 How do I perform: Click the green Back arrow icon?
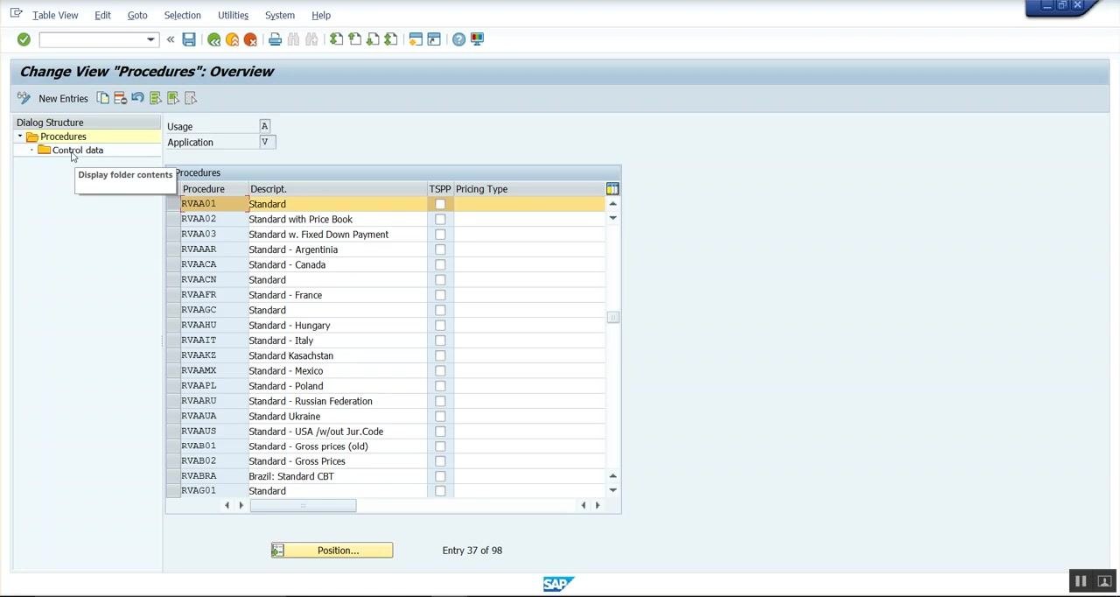coord(213,39)
